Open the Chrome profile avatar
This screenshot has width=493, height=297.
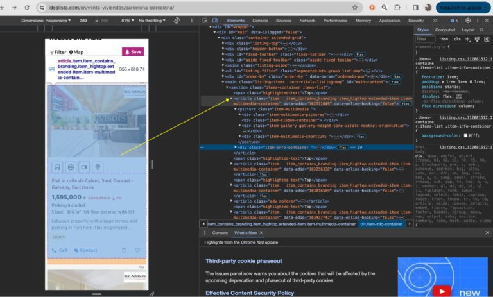tap(428, 8)
